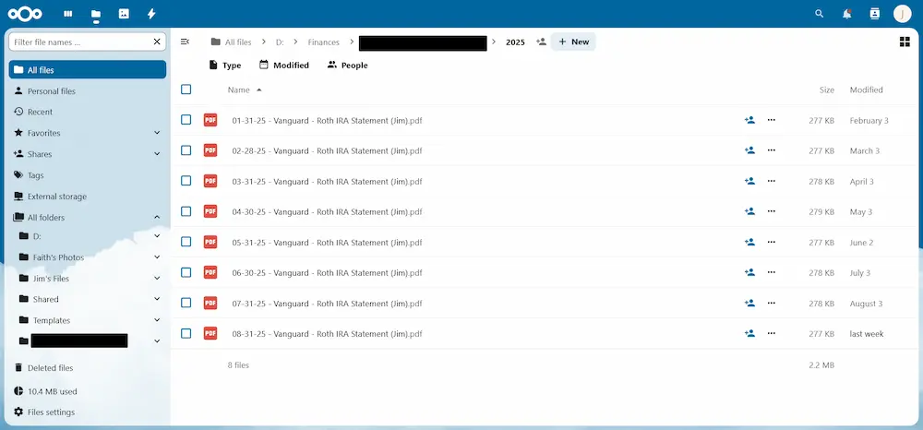Check the 06-30-25 statement checkbox
The image size is (923, 430).
click(186, 272)
